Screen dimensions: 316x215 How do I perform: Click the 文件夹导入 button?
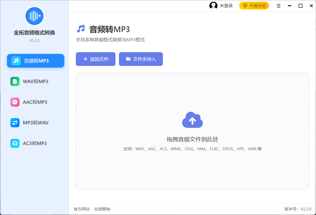[x=141, y=59]
